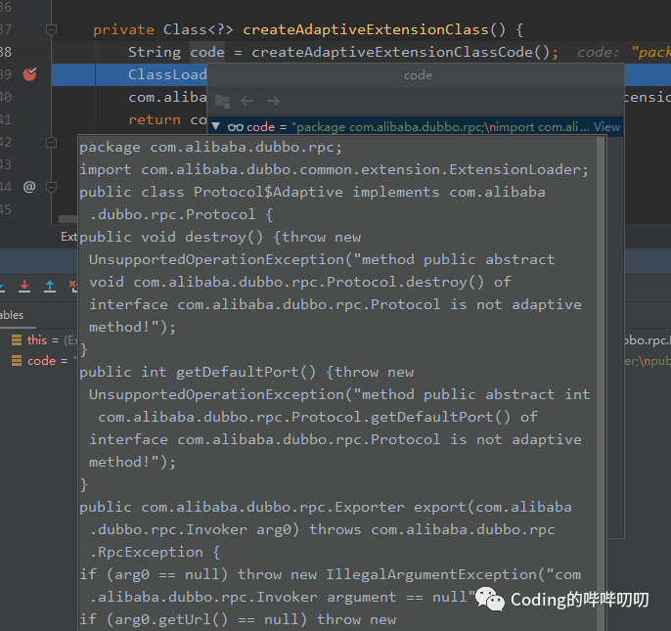Click the highlighted 'code' variable in line 38
This screenshot has height=631, width=671.
tap(207, 52)
